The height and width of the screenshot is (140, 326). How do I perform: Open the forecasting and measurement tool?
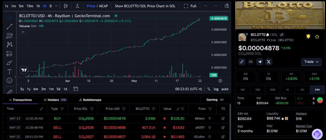(x=9, y=53)
